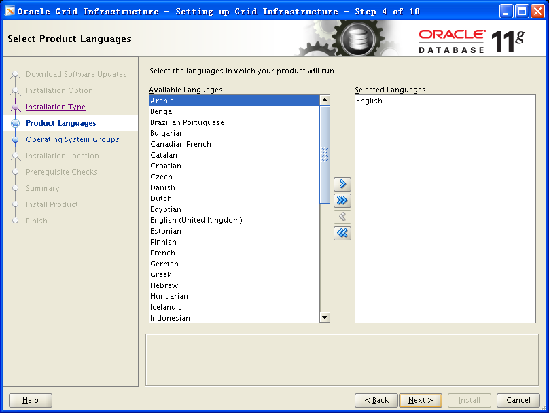Viewport: 549px width, 413px height.
Task: Select Icelandic in Available Languages
Action: (x=234, y=307)
